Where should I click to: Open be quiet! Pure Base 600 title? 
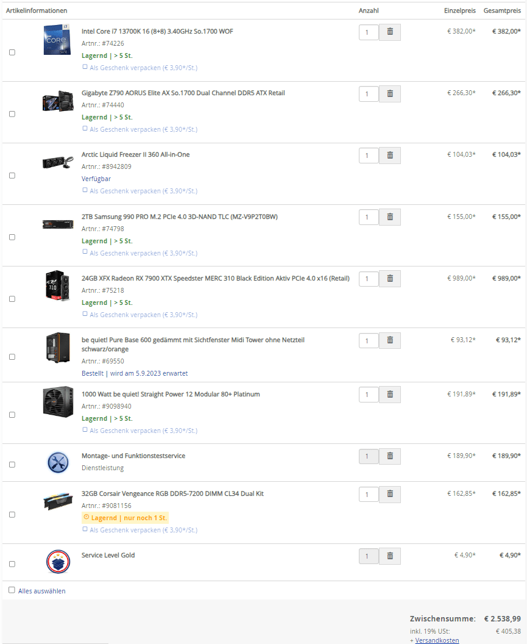[193, 344]
